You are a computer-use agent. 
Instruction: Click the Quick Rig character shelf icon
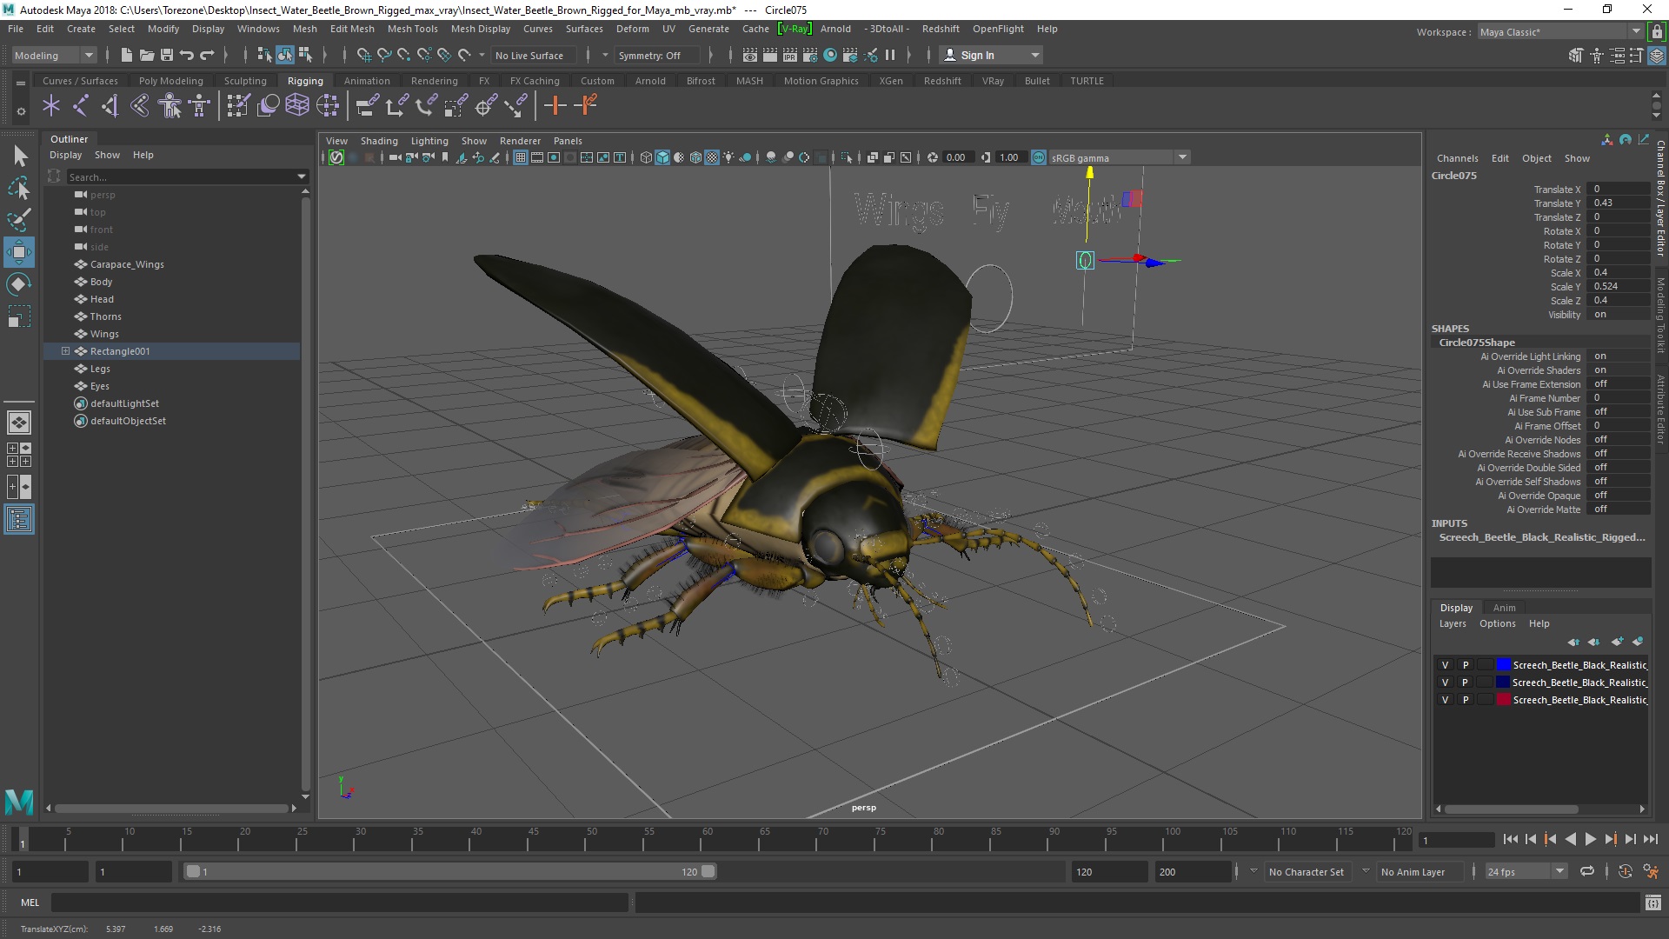(170, 106)
